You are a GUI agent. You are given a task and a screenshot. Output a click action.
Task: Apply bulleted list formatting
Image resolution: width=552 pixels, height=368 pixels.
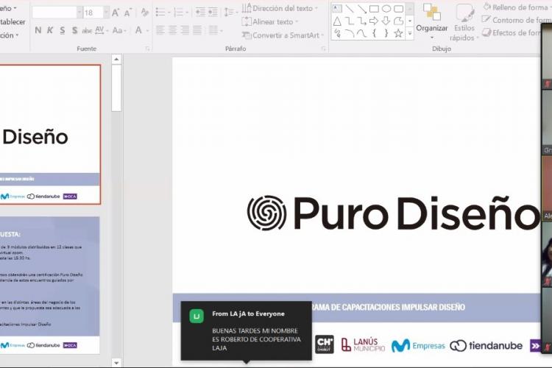160,13
